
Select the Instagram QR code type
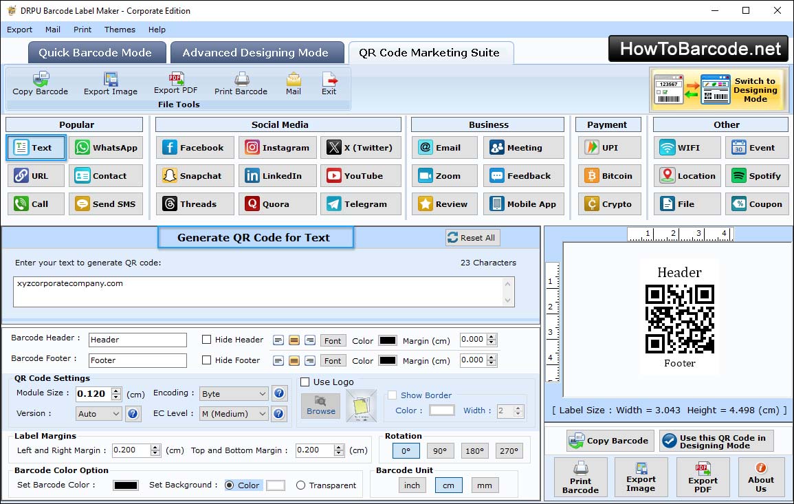(x=278, y=147)
